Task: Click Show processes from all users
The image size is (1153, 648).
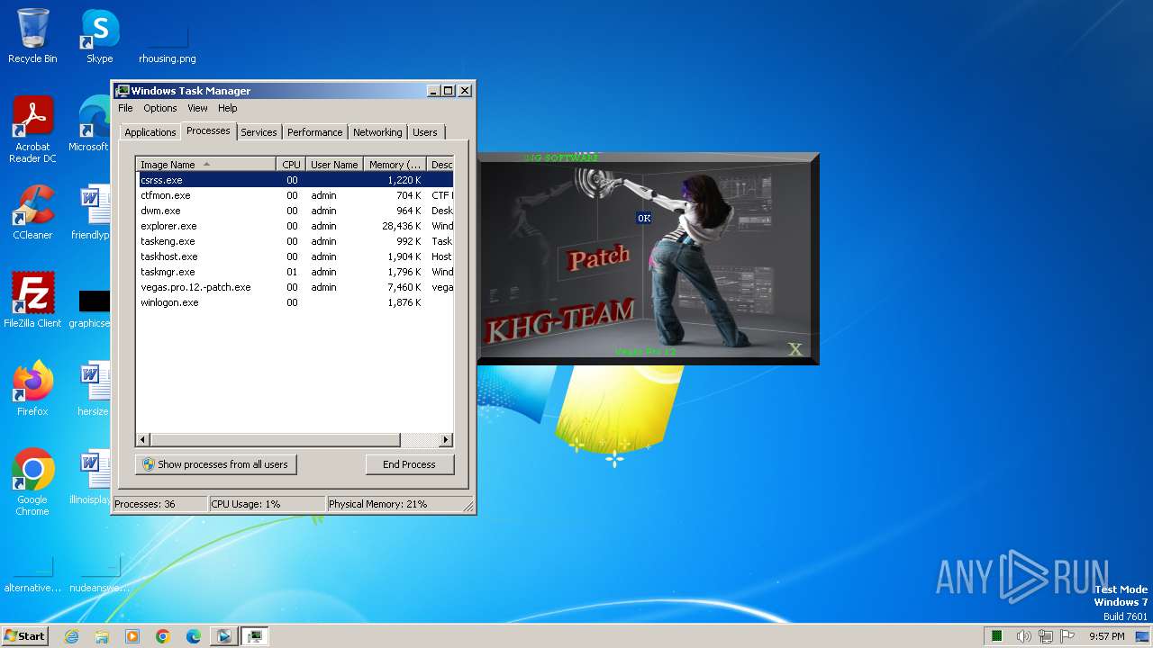Action: point(215,464)
